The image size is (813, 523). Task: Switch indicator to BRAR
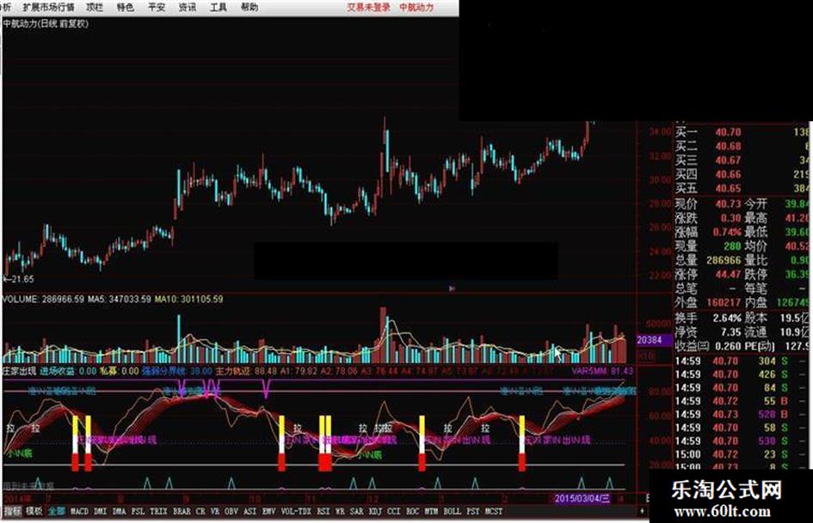182,511
